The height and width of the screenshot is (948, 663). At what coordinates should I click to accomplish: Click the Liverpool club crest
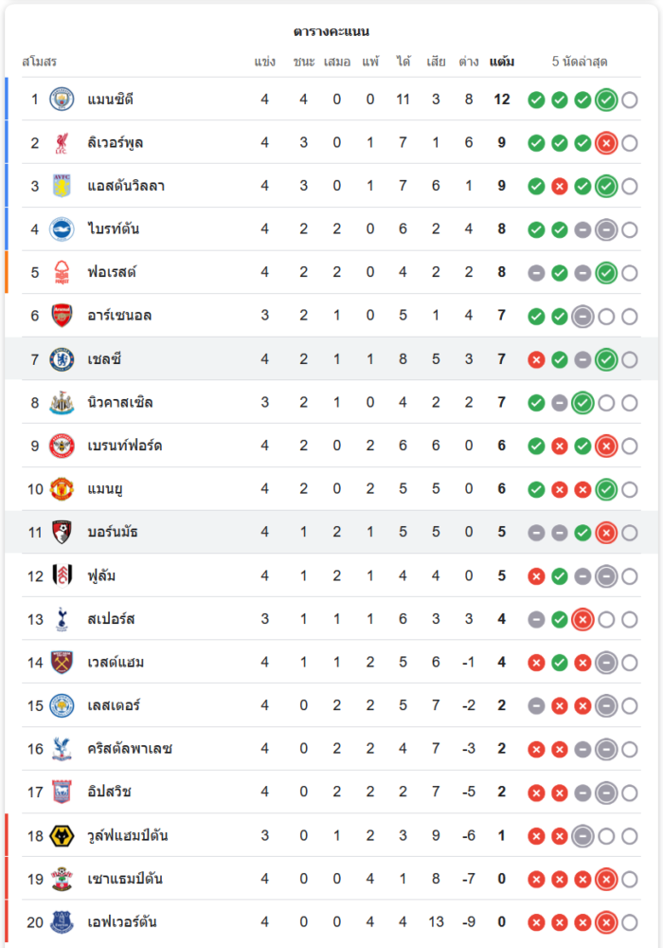click(x=62, y=143)
